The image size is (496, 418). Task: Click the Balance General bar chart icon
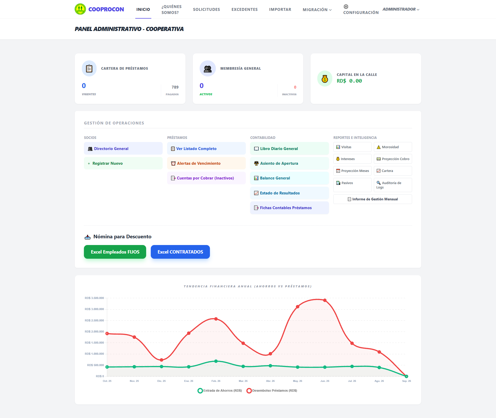pos(256,178)
